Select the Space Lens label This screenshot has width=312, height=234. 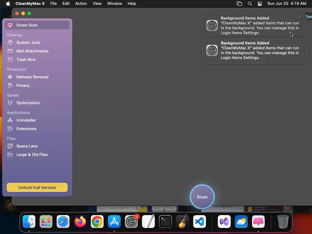pos(27,146)
